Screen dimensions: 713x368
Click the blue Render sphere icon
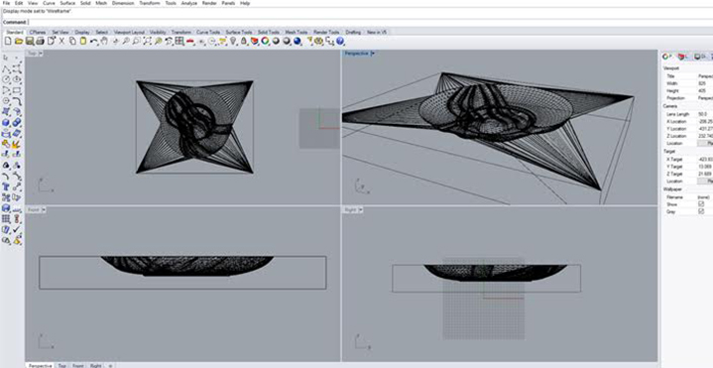coord(297,41)
